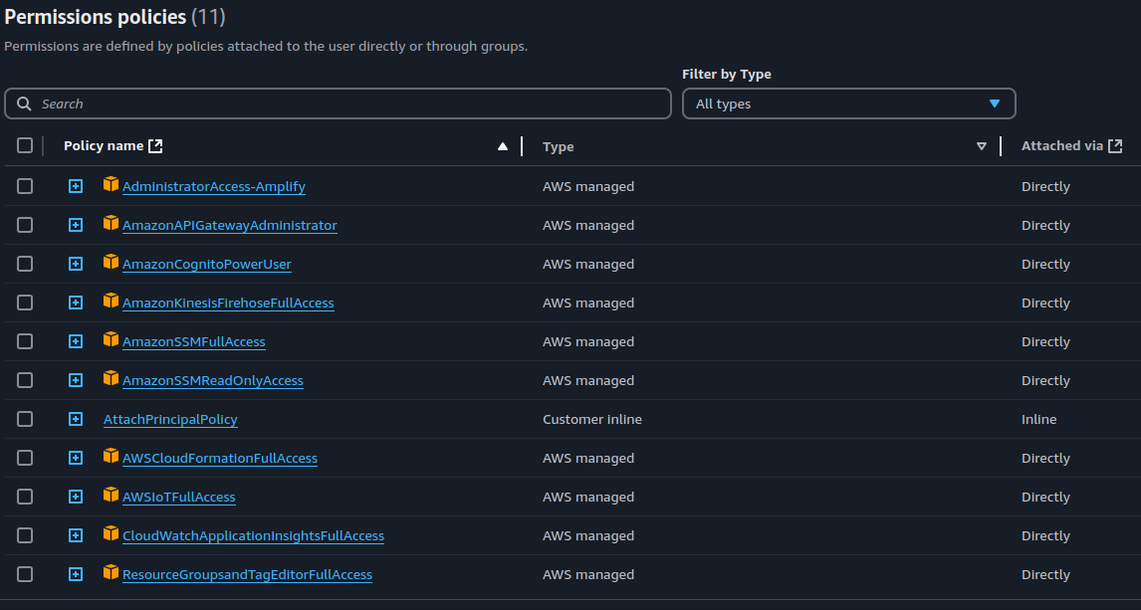Viewport: 1141px width, 610px height.
Task: Click the sort arrow on the Policy name column
Action: [x=503, y=145]
